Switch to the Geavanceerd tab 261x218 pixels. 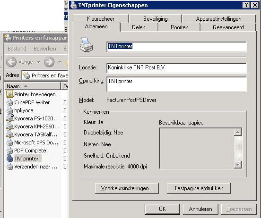click(228, 27)
